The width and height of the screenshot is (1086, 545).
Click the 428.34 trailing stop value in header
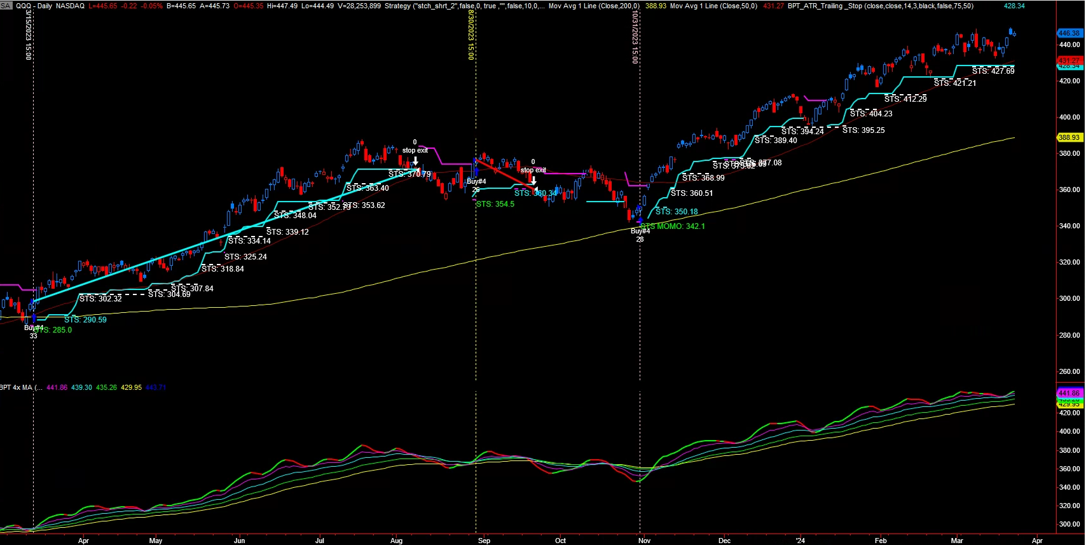[x=1014, y=6]
